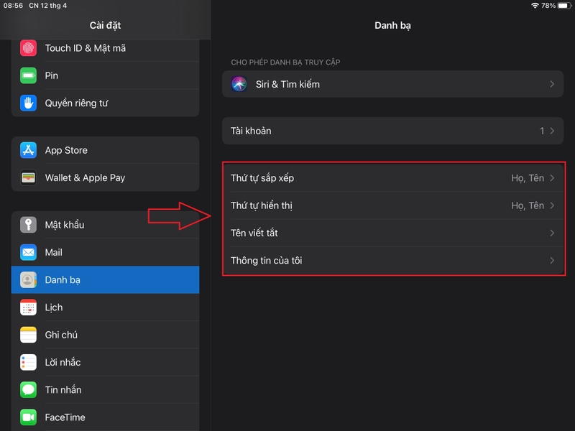Open Siri & Tìm kiếm row
Image resolution: width=575 pixels, height=431 pixels.
tap(392, 84)
